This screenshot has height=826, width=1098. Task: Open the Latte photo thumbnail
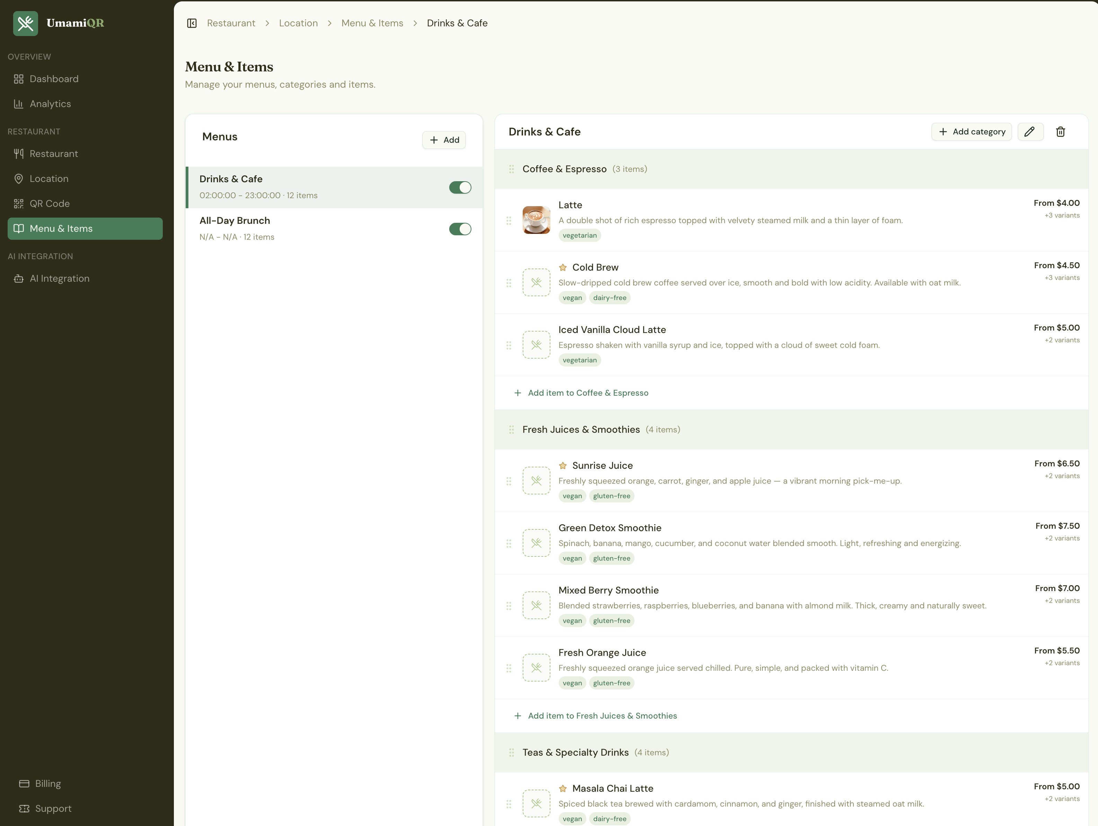pos(536,220)
